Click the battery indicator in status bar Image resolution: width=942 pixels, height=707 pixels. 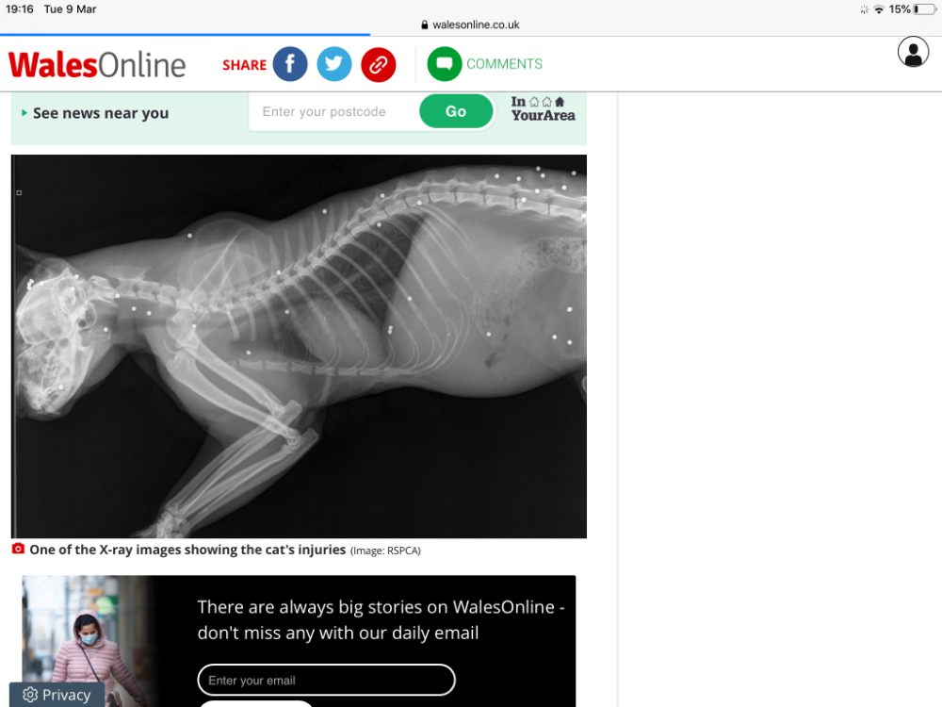click(925, 9)
